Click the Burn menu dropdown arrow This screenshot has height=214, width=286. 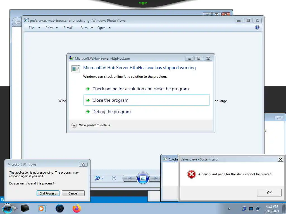coord(92,28)
